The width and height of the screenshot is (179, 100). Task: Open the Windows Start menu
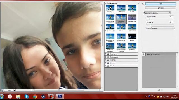point(2,97)
